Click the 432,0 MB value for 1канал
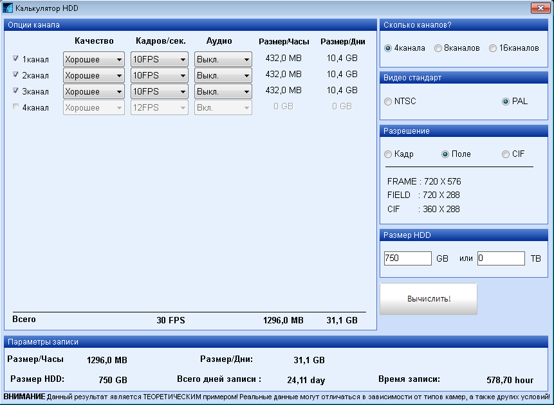Image resolution: width=554 pixels, height=405 pixels. (x=283, y=59)
